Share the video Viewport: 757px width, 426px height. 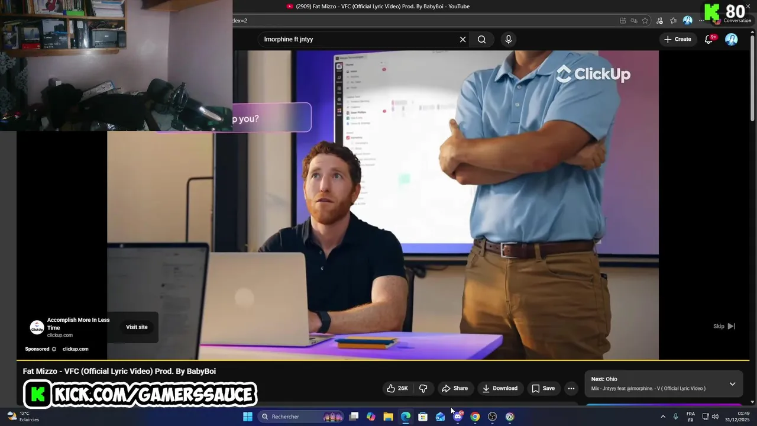[455, 388]
